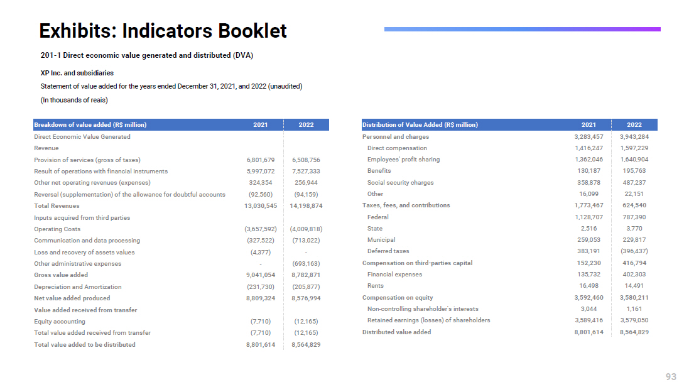The height and width of the screenshot is (387, 689).
Task: Click the page number 93
Action: tap(671, 376)
